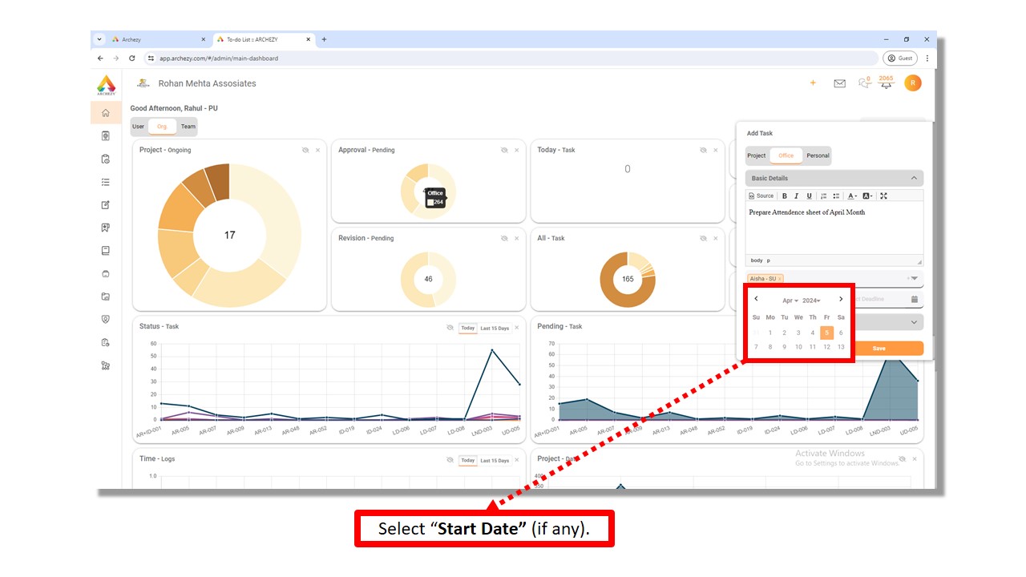Click into the task description text area

[834, 228]
